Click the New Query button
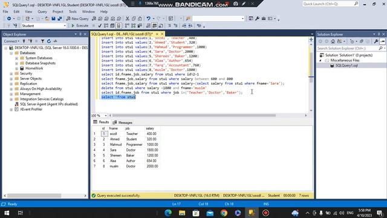This screenshot has height=218, width=387. pos(77,19)
